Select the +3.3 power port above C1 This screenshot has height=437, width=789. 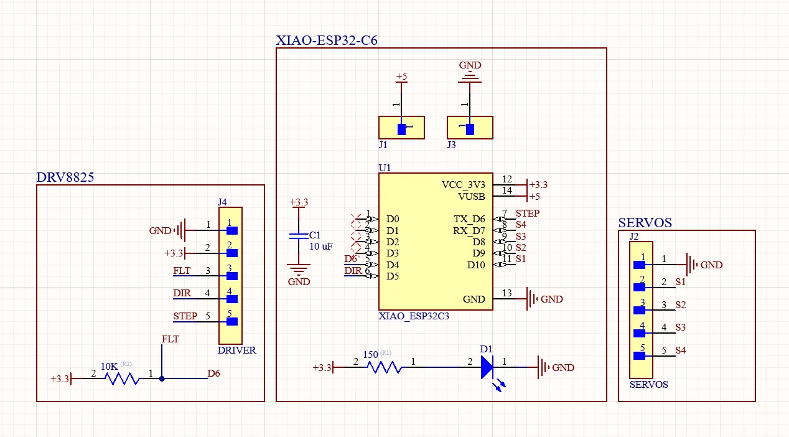pyautogui.click(x=299, y=204)
